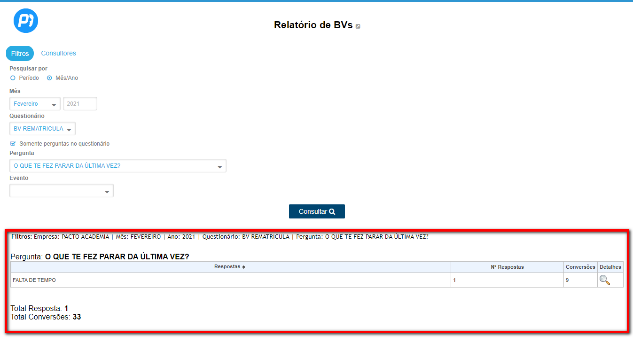The image size is (633, 358).
Task: Click the Pacto logo icon
Action: pyautogui.click(x=26, y=21)
